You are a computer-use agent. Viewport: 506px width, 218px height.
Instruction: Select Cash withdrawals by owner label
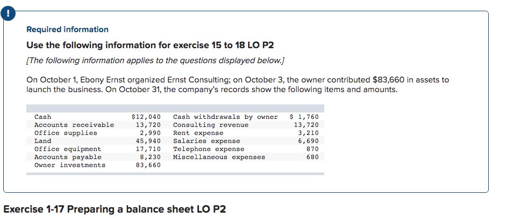pos(225,117)
